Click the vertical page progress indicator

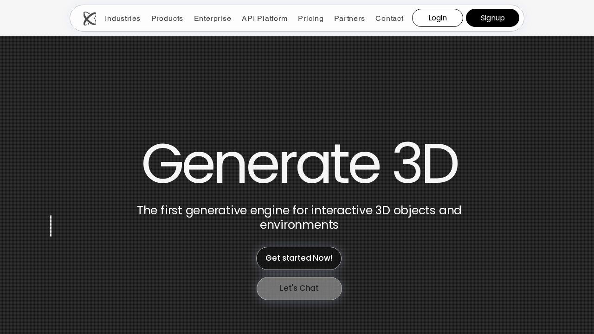pyautogui.click(x=51, y=226)
